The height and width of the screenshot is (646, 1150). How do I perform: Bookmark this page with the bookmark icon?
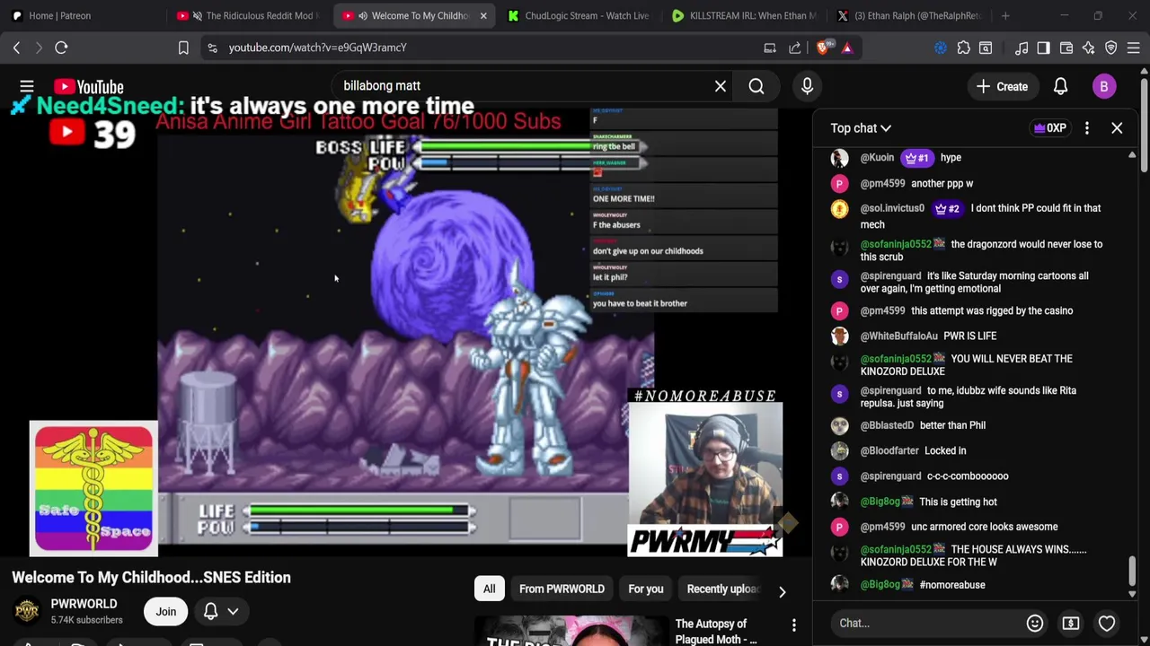(183, 48)
